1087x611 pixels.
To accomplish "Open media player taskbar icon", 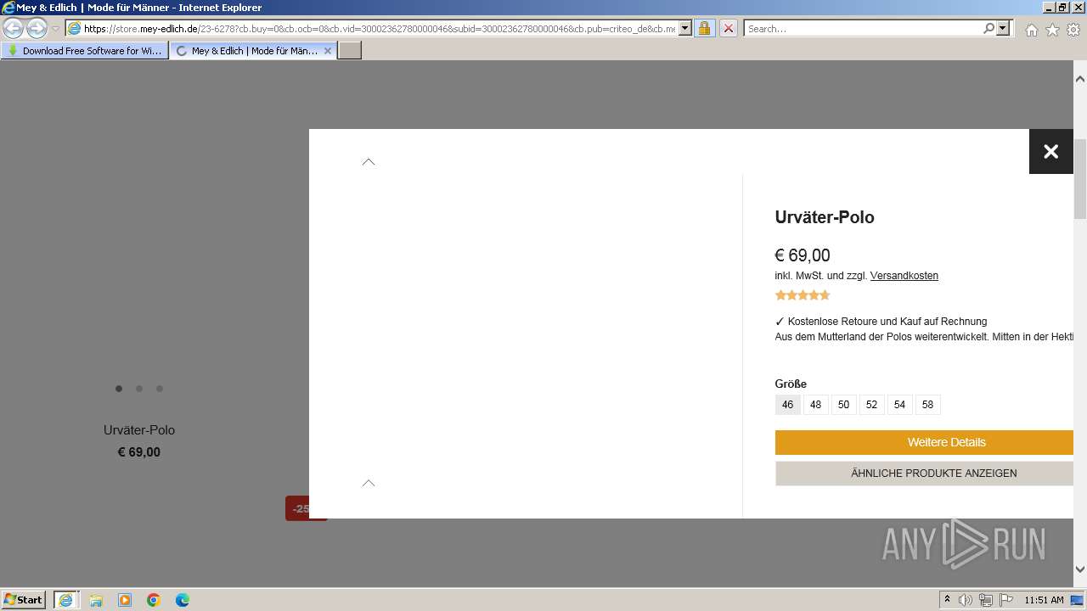I will [x=125, y=600].
